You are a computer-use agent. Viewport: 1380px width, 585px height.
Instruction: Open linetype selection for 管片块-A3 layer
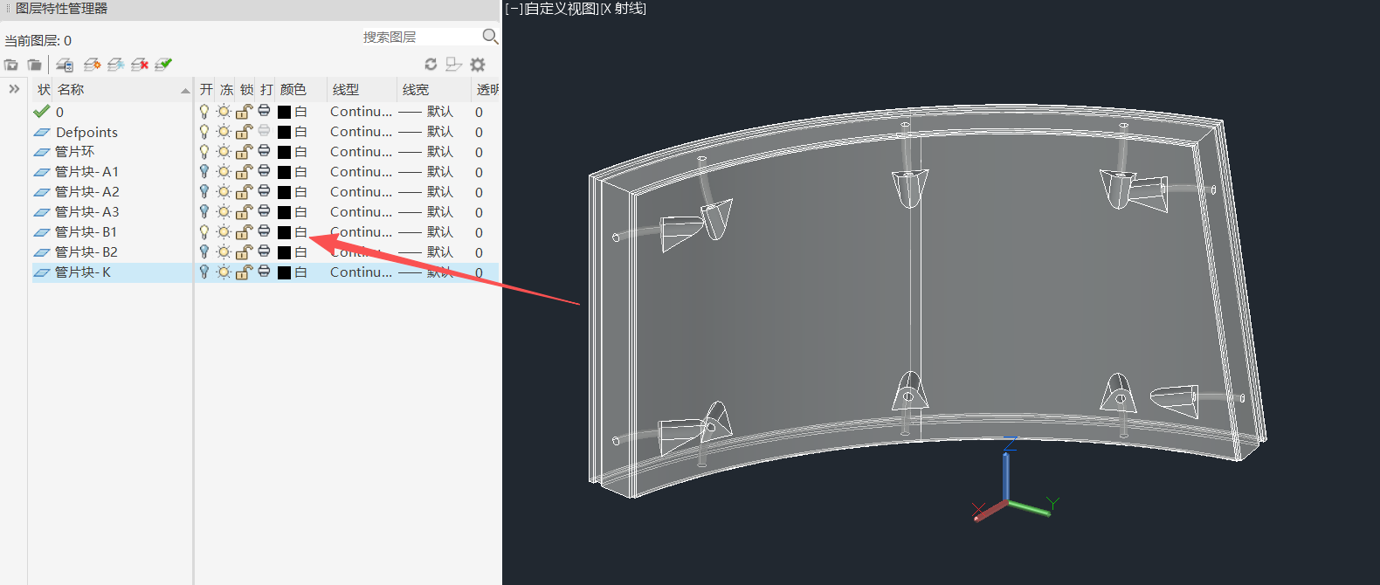pos(361,212)
